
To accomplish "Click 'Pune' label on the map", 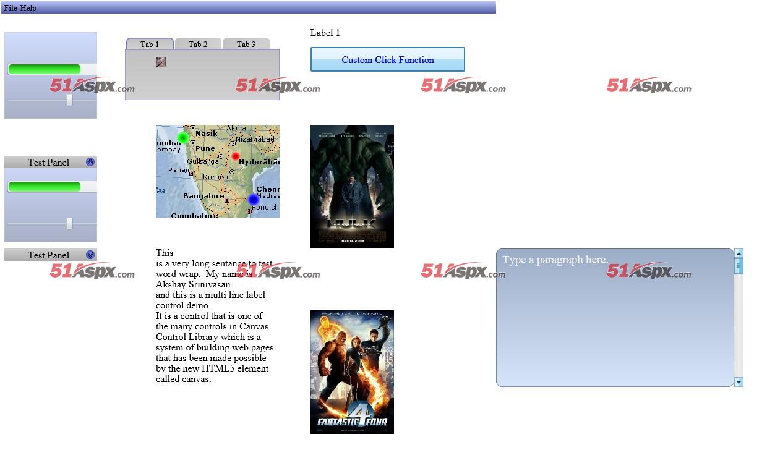I will 205,148.
